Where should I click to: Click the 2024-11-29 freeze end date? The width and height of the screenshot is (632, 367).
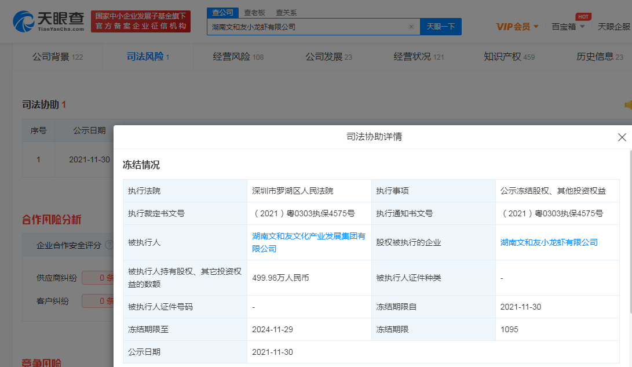coord(272,329)
